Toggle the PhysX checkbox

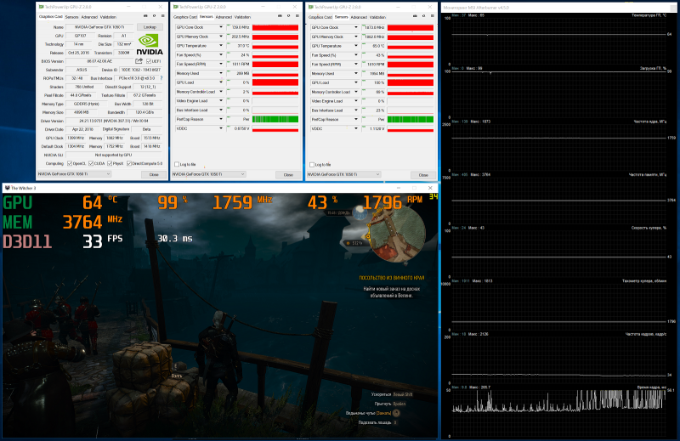(110, 163)
